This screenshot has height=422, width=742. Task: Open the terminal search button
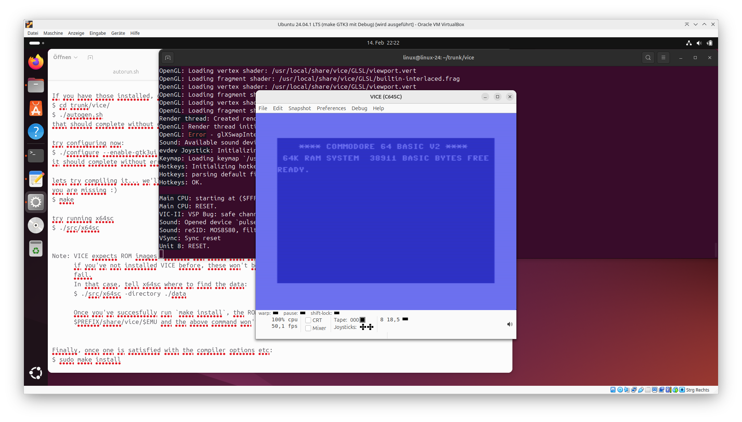tap(648, 57)
